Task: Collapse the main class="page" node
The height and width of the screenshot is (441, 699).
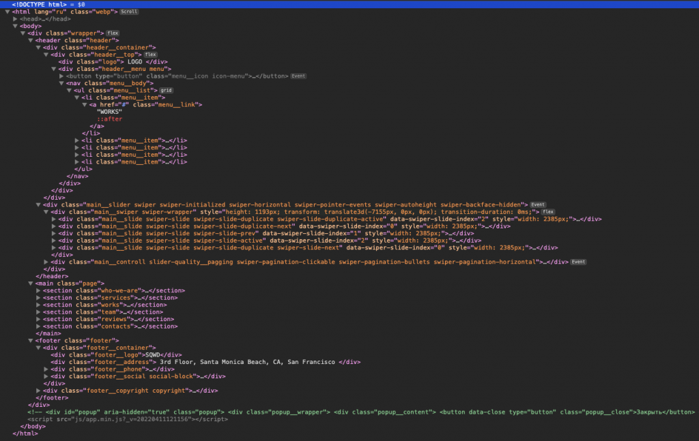Action: [x=30, y=283]
